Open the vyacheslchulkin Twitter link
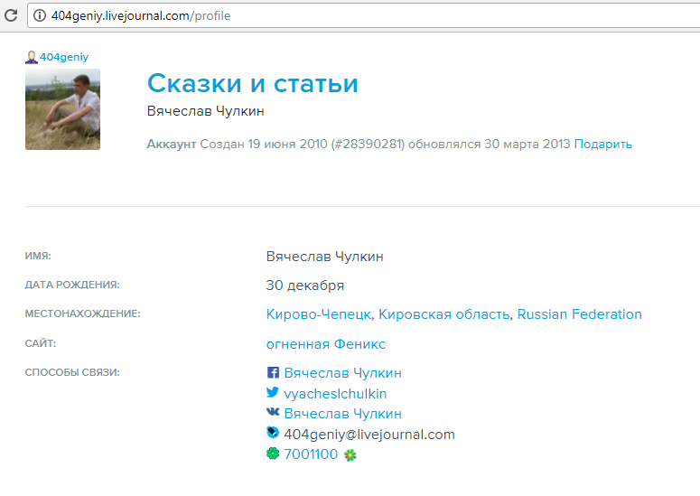Screen dimensions: 700x496 click(335, 394)
